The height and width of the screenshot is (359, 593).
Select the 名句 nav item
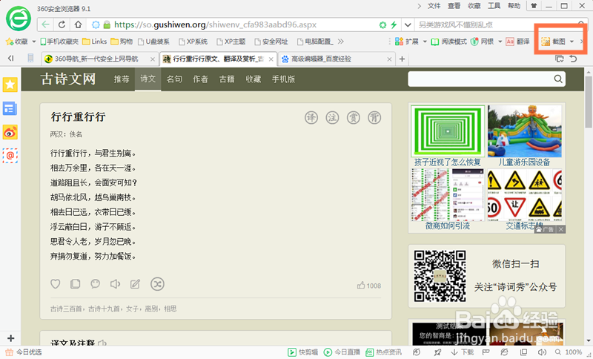[174, 79]
